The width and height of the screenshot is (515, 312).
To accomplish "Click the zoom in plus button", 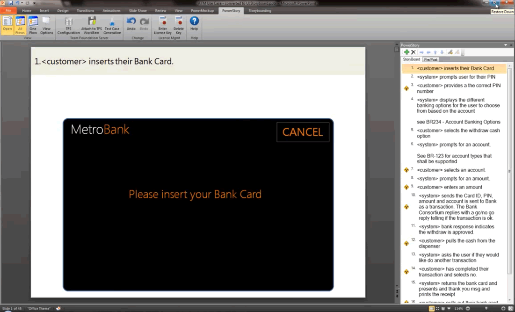I will 503,309.
